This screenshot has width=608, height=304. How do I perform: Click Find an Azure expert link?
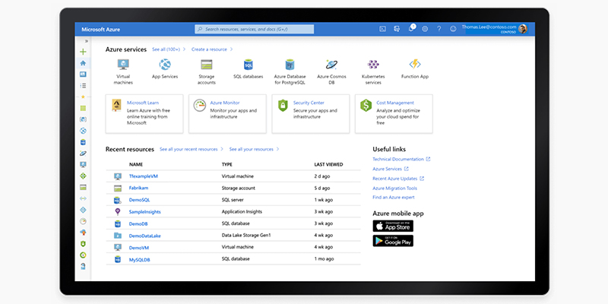coord(394,198)
